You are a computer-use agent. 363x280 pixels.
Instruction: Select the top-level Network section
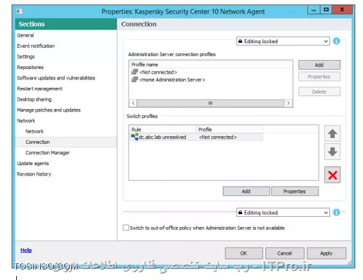26,121
